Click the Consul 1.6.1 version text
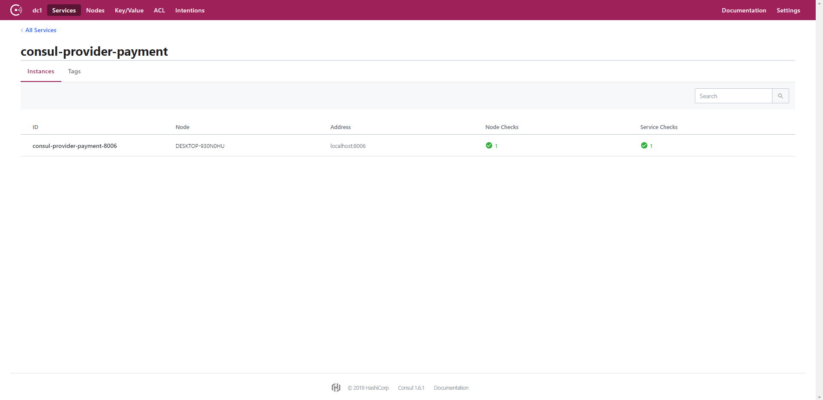Screen dimensions: 823x400 [411, 388]
